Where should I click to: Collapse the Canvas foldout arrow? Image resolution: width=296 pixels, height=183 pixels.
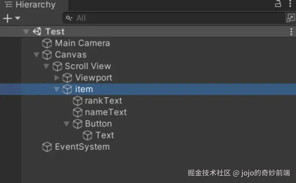pyautogui.click(x=36, y=55)
